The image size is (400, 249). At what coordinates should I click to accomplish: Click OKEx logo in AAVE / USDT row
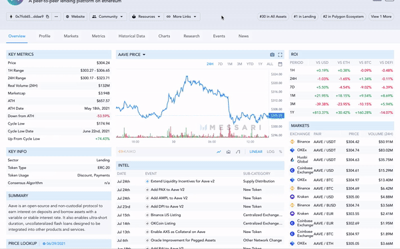coord(293,150)
